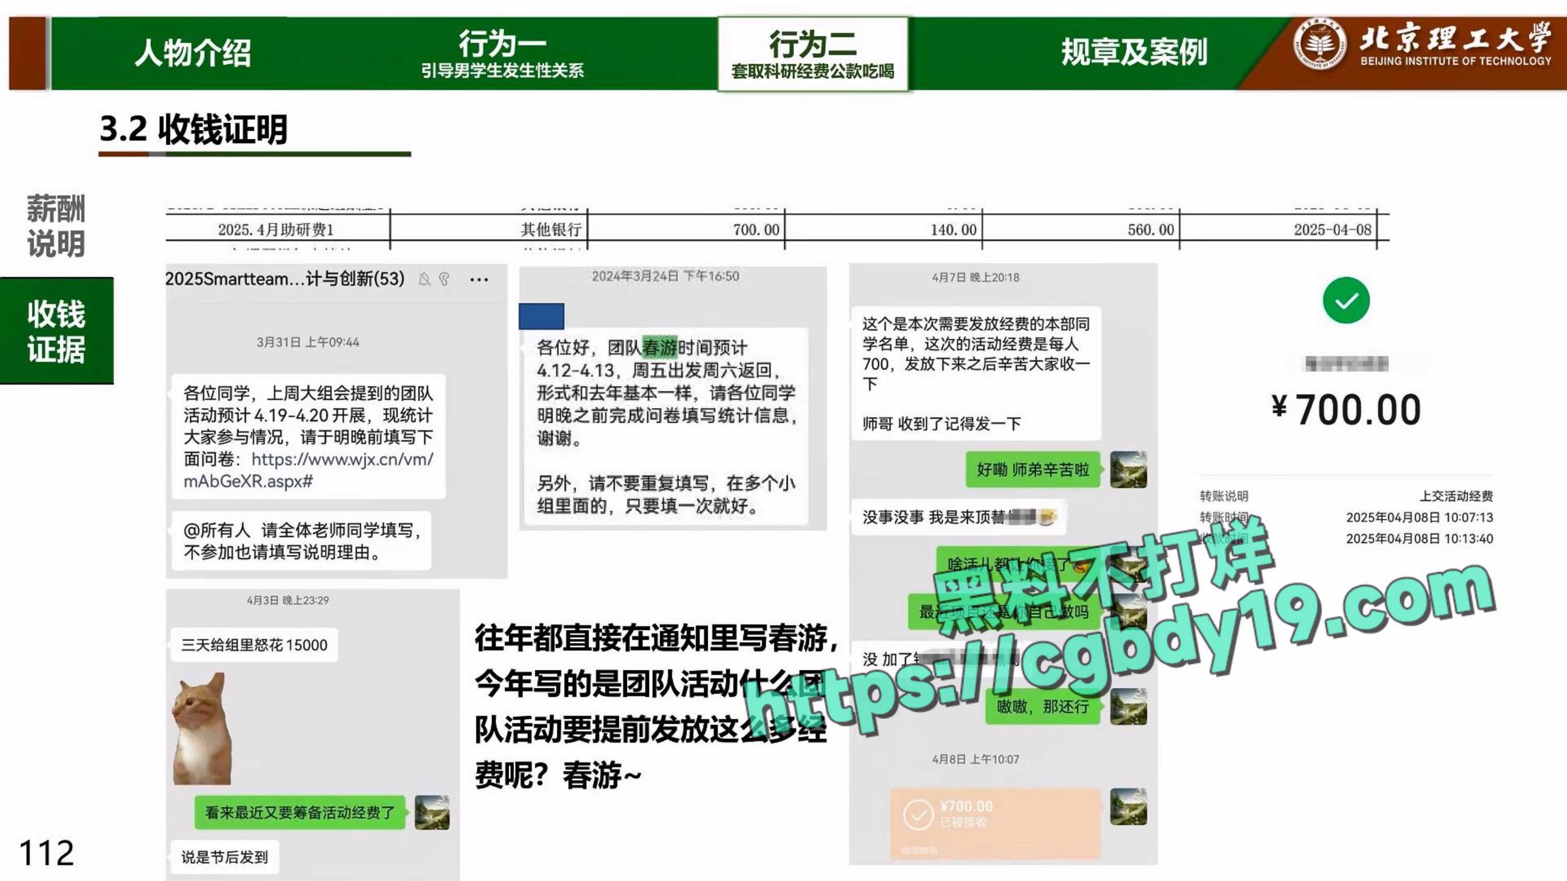Click avatar next to 嗷嗷，那还行
The width and height of the screenshot is (1567, 881).
click(x=1128, y=707)
